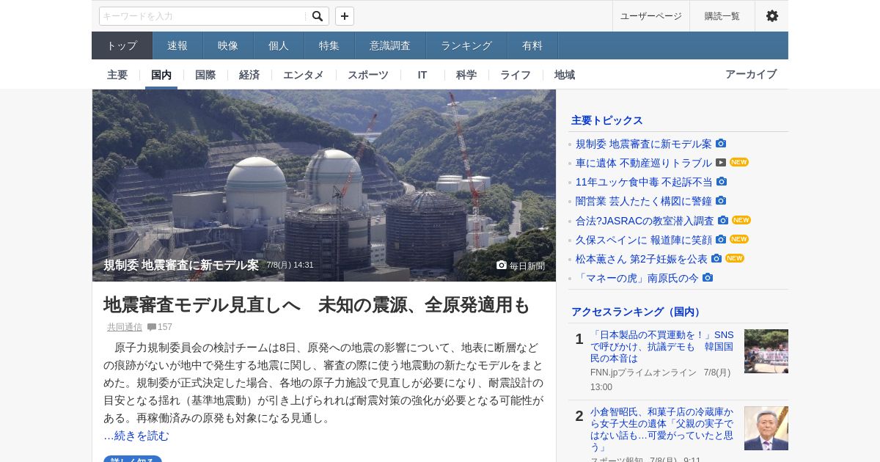Click camera icon beside JASRAC topic
Viewport: 880px width, 462px height.
click(x=723, y=220)
